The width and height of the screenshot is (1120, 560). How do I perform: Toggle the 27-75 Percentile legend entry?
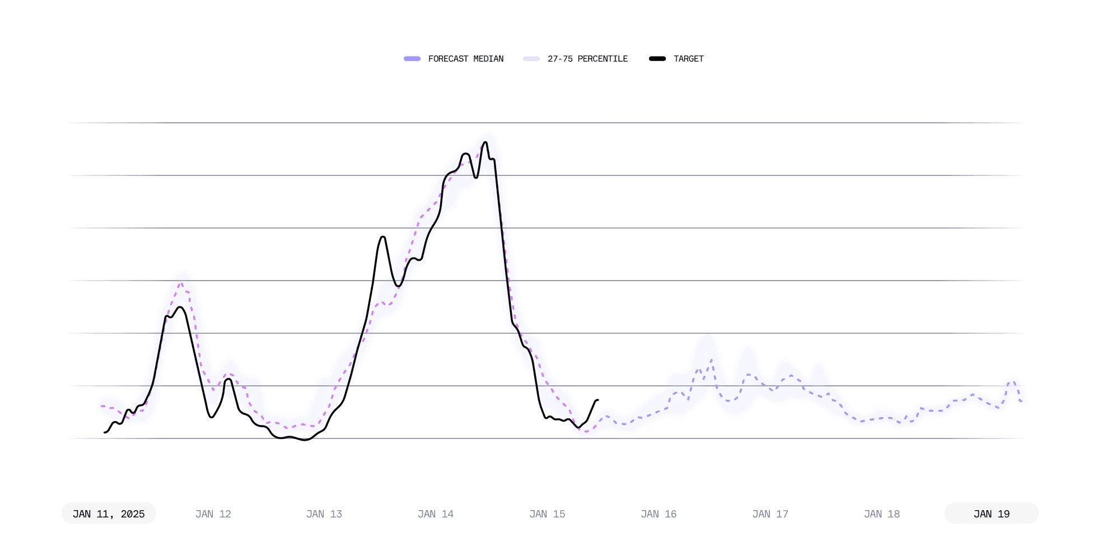click(x=575, y=59)
